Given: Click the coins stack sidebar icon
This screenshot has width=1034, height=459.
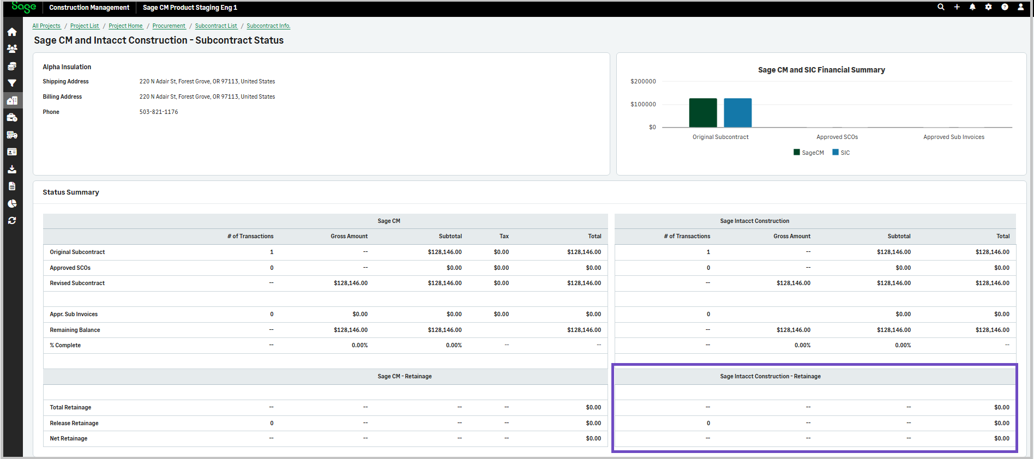Looking at the screenshot, I should [x=12, y=66].
